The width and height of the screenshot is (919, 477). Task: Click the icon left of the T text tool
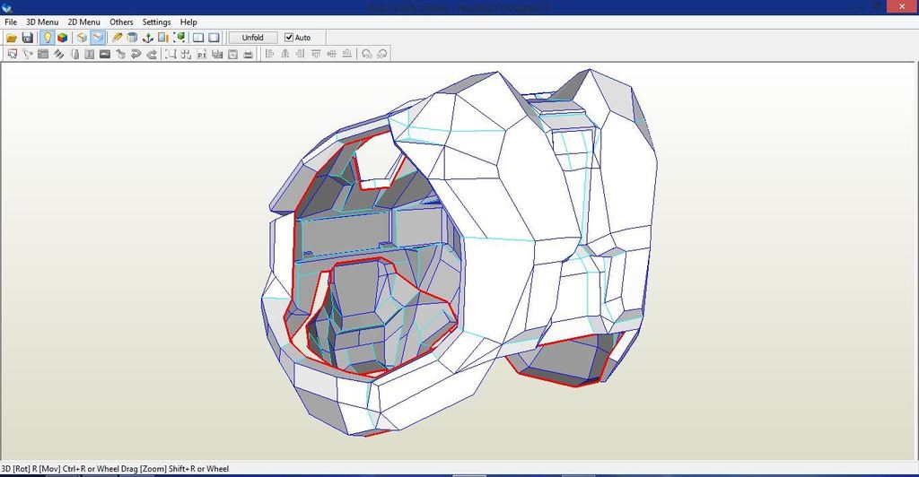74,54
